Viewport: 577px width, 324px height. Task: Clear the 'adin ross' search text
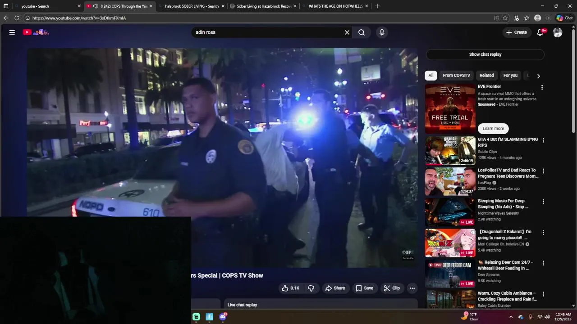point(347,32)
